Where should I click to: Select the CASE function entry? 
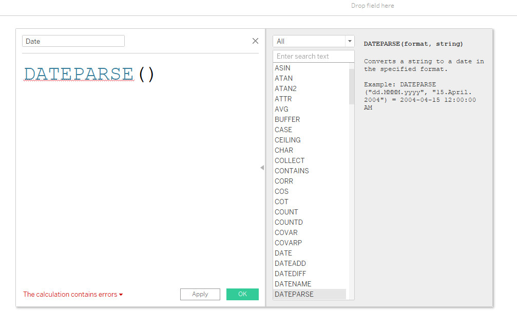(x=283, y=130)
